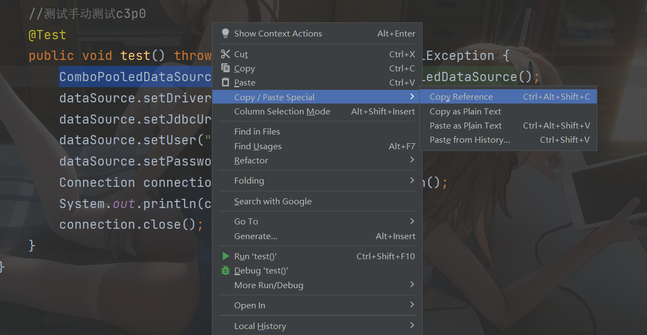
Task: Choose Find in Files
Action: [x=257, y=131]
